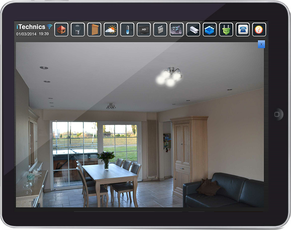Open the house overview icon

point(61,29)
